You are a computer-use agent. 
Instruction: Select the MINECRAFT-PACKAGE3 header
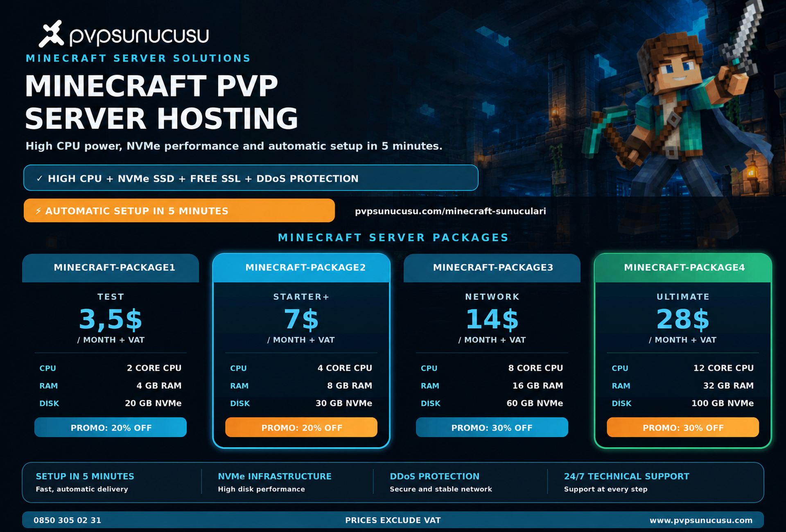click(x=492, y=268)
